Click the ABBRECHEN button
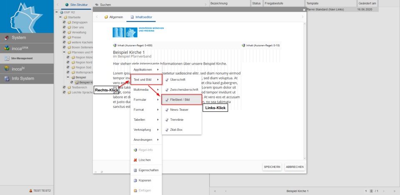 pos(295,167)
